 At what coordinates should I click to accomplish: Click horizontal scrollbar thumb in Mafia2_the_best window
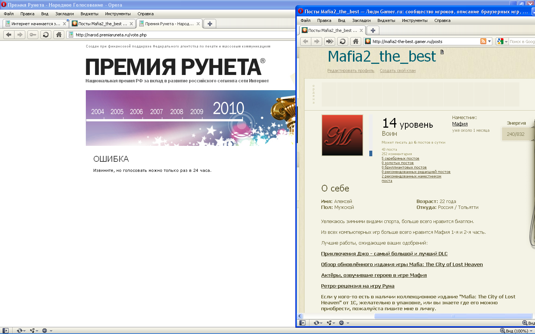pos(453,316)
